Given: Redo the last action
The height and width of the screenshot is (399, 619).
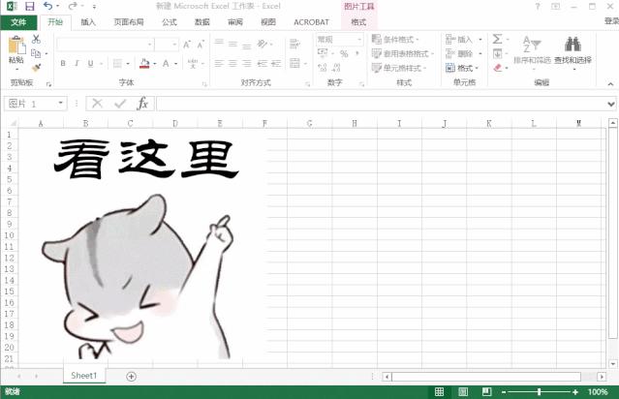Looking at the screenshot, I should [x=73, y=6].
